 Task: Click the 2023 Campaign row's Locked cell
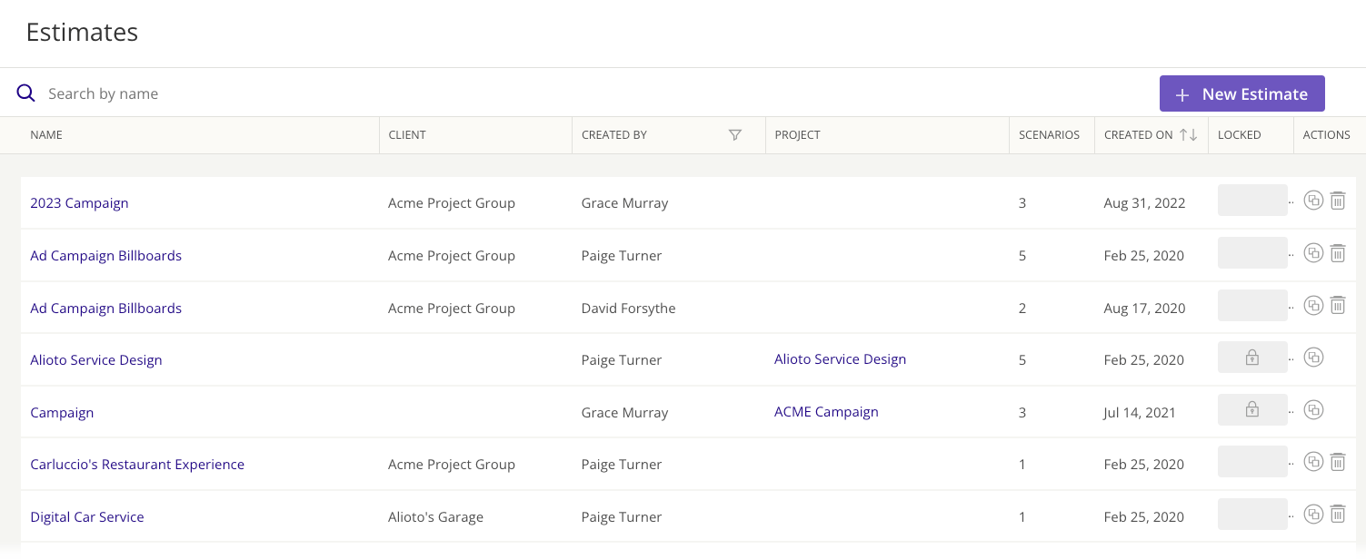pyautogui.click(x=1252, y=201)
